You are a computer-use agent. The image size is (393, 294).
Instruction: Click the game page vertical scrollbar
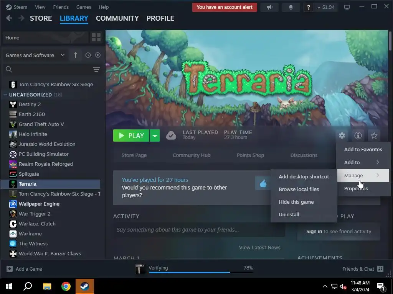pyautogui.click(x=390, y=41)
